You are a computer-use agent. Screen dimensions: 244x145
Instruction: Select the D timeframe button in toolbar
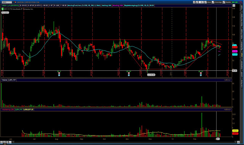[x=201, y=2]
